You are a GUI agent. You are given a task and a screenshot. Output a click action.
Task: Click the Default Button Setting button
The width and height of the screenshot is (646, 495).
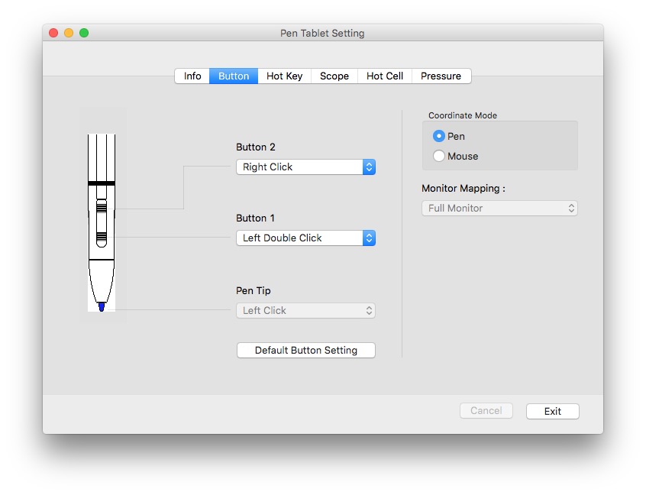coord(305,350)
